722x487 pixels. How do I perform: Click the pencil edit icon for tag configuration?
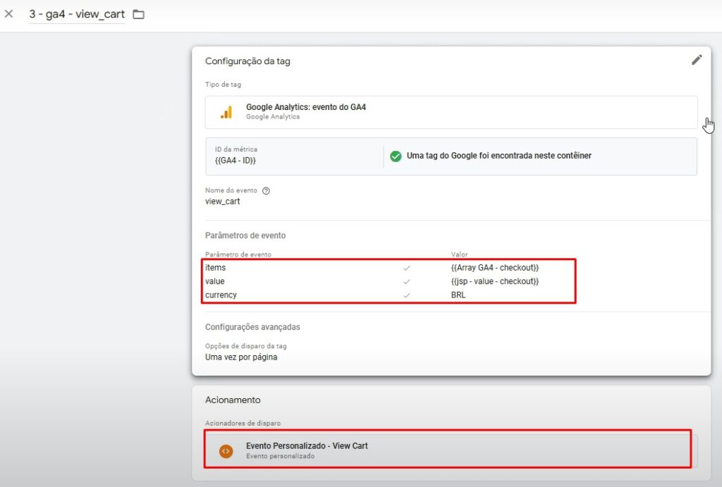(x=697, y=60)
